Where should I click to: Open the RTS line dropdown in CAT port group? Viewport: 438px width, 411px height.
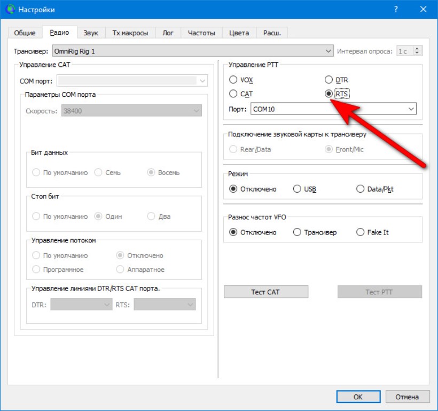165,305
